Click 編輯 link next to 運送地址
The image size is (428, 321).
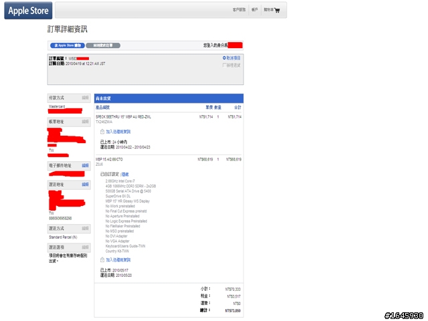(x=85, y=185)
